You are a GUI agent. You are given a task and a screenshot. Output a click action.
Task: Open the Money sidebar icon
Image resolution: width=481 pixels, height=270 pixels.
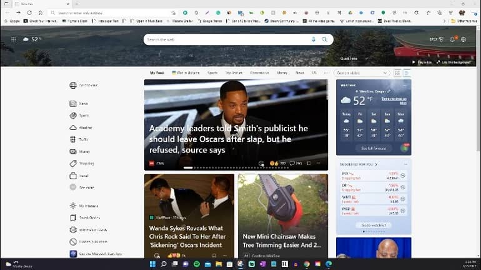point(73,152)
